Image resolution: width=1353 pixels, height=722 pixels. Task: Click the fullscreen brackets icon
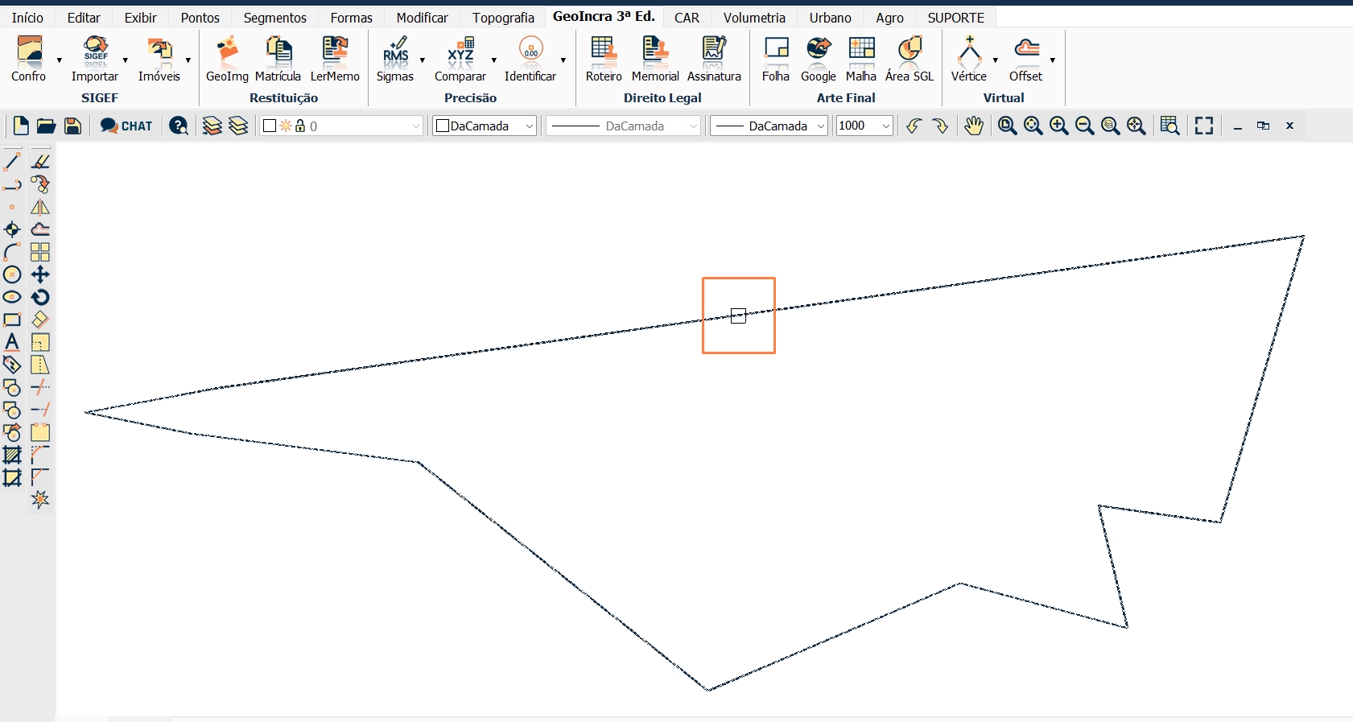tap(1204, 126)
